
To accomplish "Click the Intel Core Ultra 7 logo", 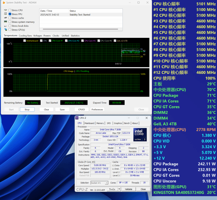I will coord(140,135).
